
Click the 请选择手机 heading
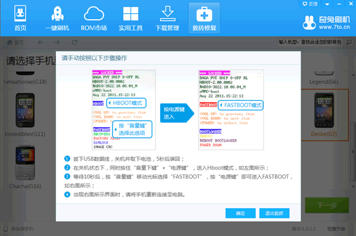pyautogui.click(x=31, y=61)
